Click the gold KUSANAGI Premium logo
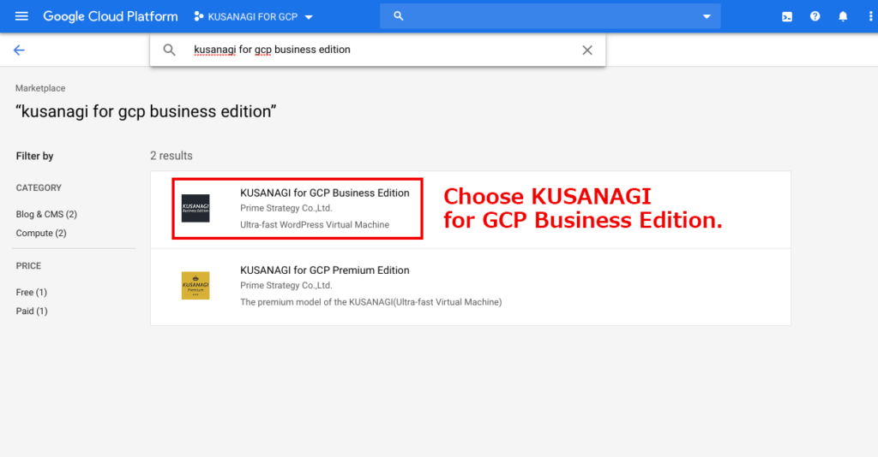This screenshot has width=878, height=457. click(195, 286)
